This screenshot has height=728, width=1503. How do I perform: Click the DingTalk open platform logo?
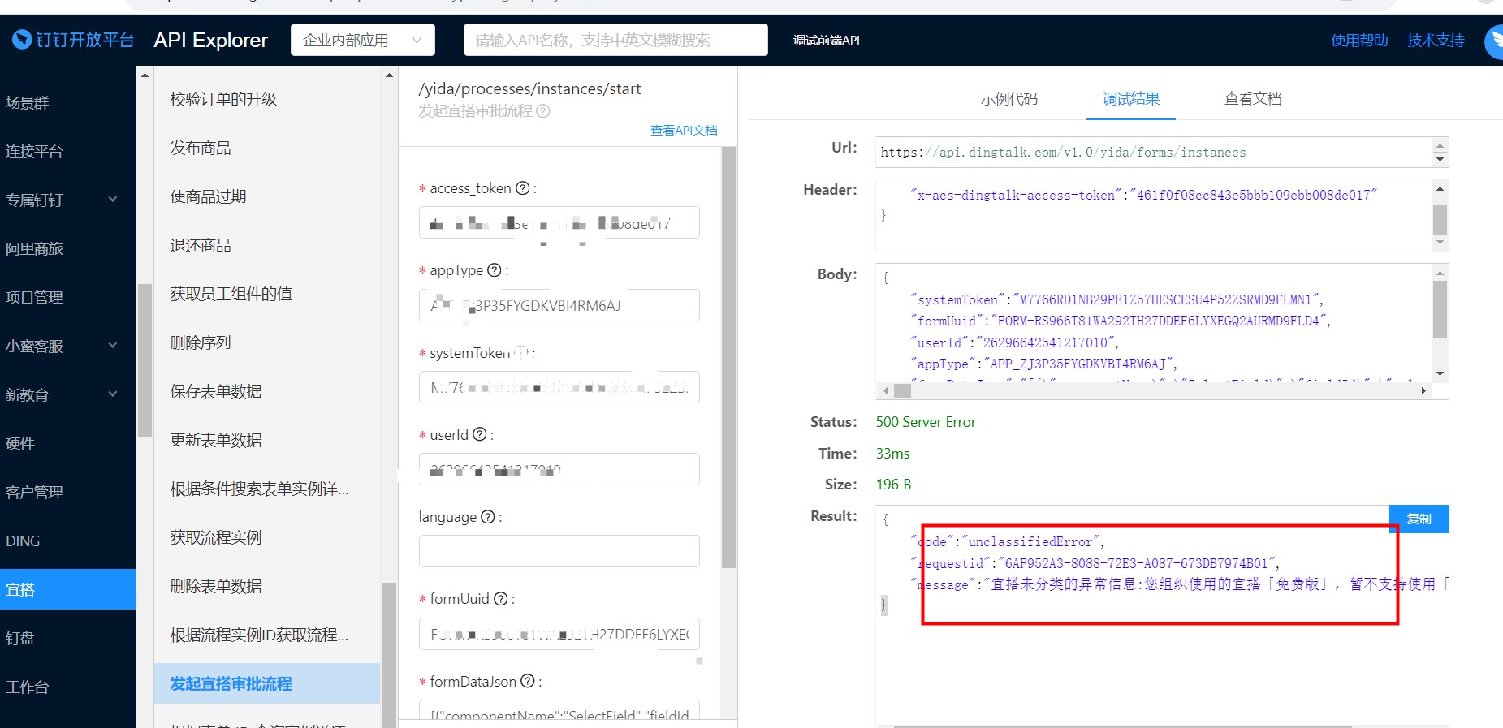click(73, 40)
